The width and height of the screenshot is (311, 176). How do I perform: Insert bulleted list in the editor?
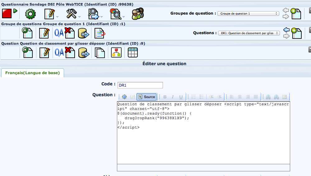pyautogui.click(x=202, y=97)
